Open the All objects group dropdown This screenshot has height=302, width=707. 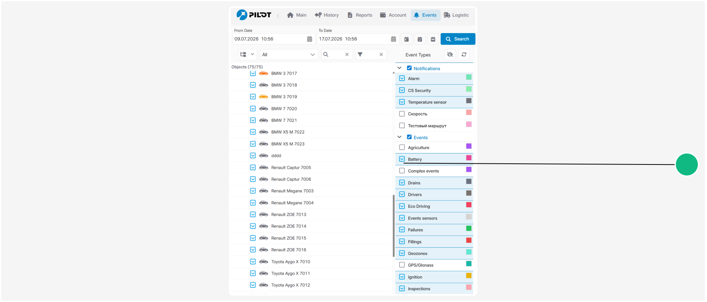(289, 55)
